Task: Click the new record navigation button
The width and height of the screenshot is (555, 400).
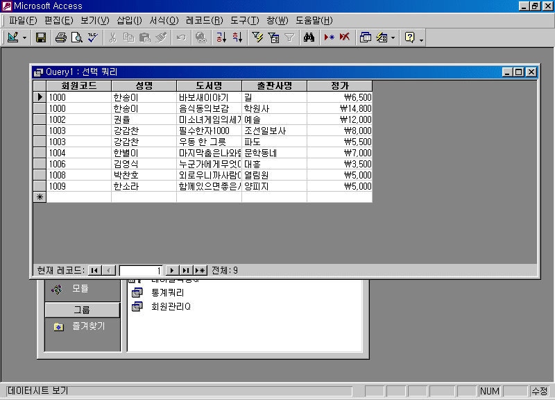Action: tap(200, 271)
